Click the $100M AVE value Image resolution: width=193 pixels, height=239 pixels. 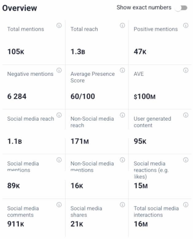pyautogui.click(x=145, y=96)
